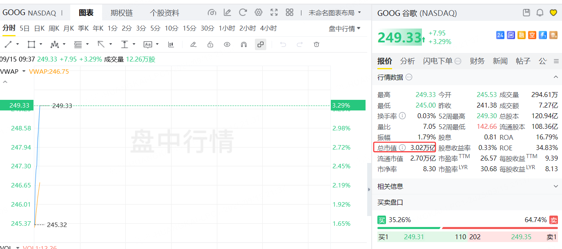Select the Fibonacci retracement lines tool
Viewport: 562px width, 249px height.
pos(78,44)
